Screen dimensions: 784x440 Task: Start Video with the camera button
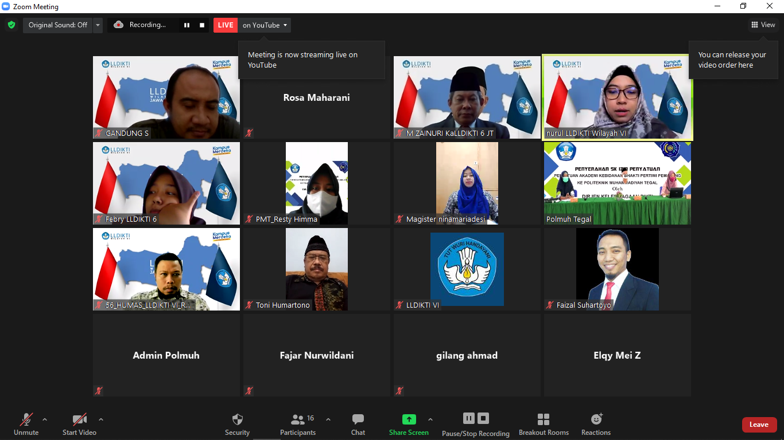[x=79, y=424]
